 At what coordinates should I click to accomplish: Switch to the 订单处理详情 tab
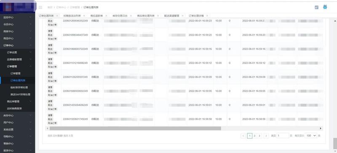coord(196,16)
